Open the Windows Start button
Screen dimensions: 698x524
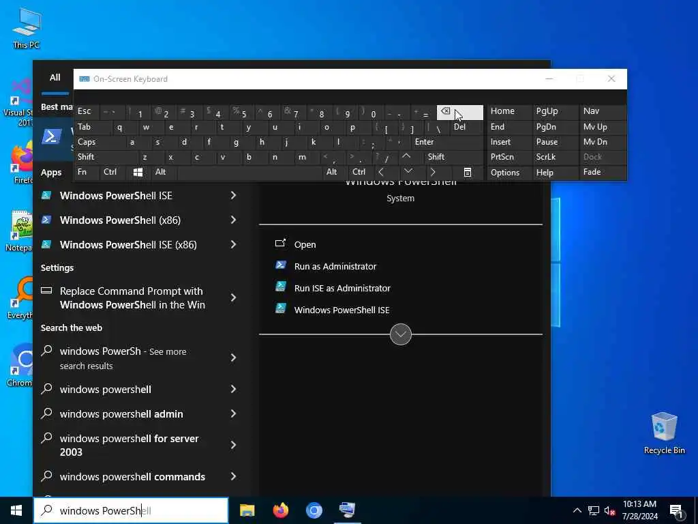point(16,510)
